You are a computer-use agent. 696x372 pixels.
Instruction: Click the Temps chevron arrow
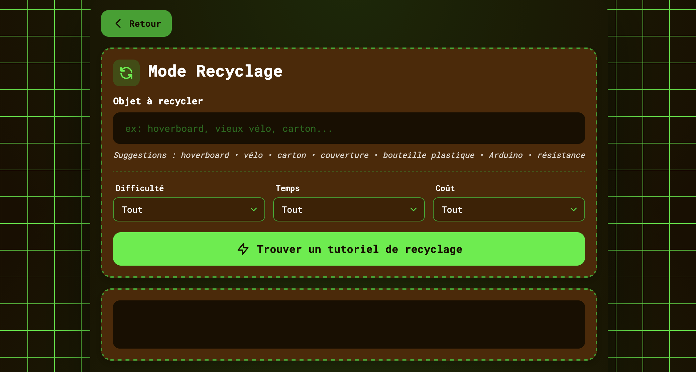[414, 209]
